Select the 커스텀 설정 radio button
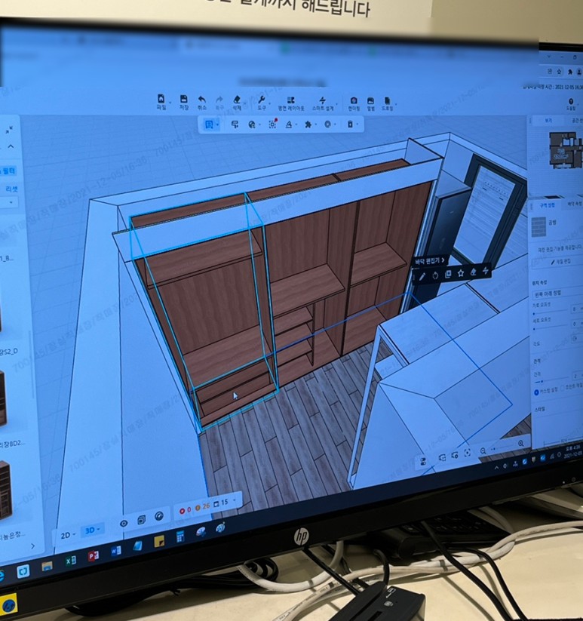This screenshot has height=621, width=583. coord(536,392)
